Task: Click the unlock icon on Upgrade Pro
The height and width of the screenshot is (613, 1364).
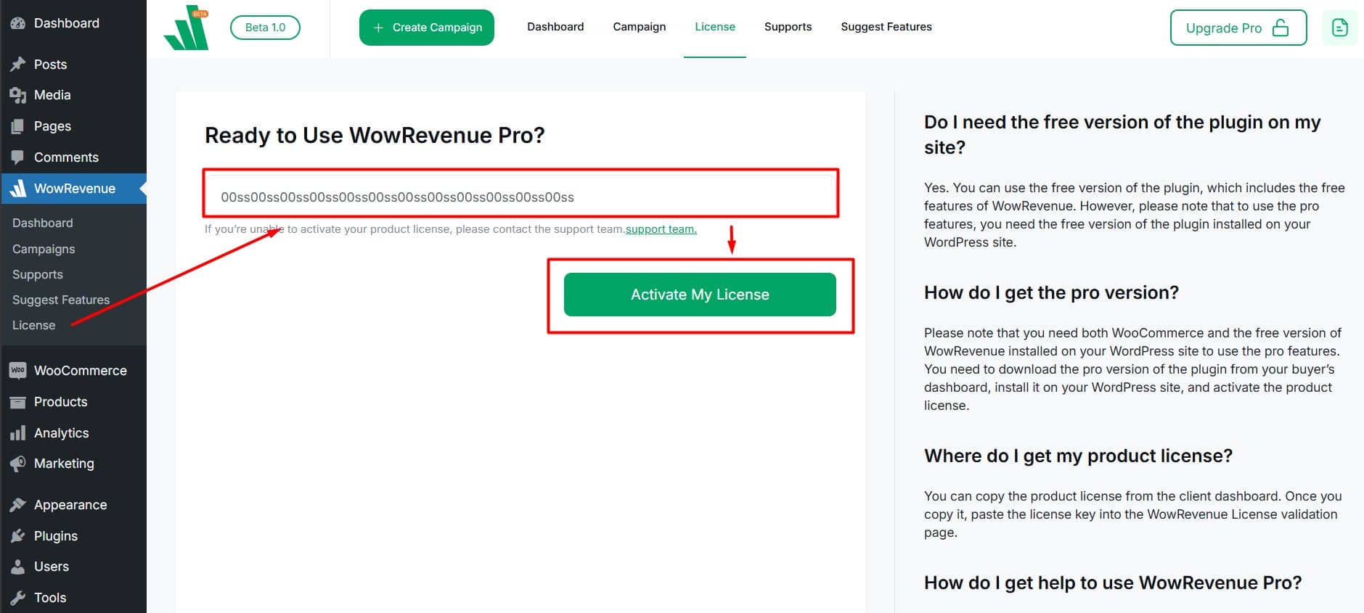Action: click(x=1281, y=28)
